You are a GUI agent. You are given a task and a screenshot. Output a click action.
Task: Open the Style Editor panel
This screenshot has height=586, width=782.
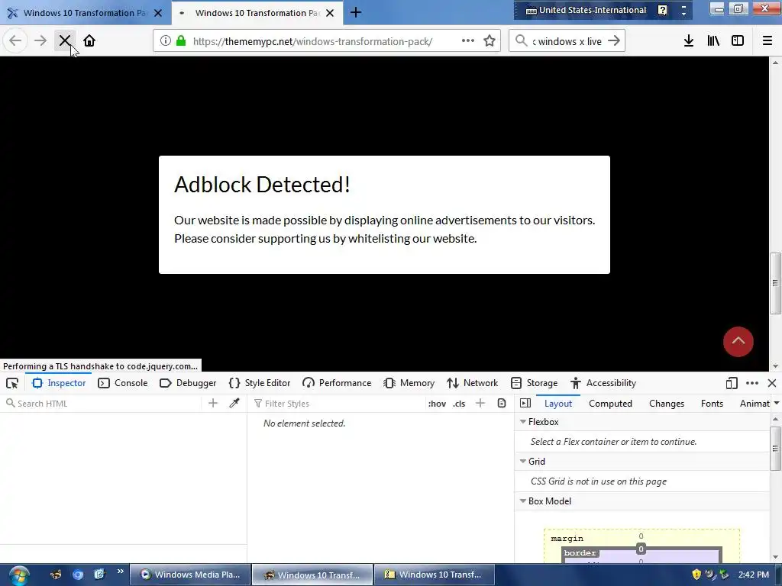(260, 383)
